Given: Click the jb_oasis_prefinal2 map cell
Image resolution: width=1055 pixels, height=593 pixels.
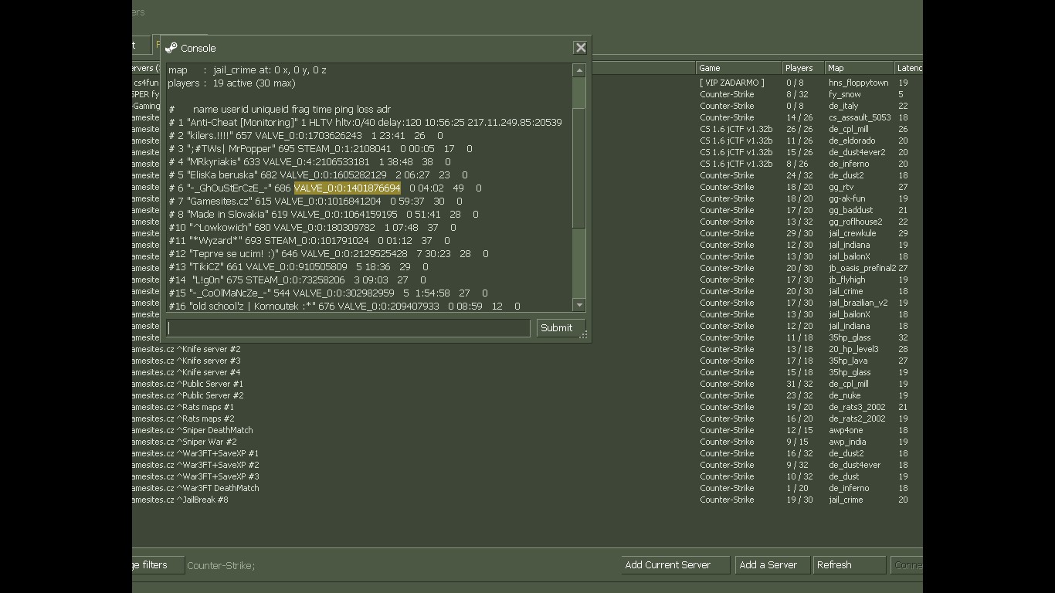Looking at the screenshot, I should click(x=863, y=268).
